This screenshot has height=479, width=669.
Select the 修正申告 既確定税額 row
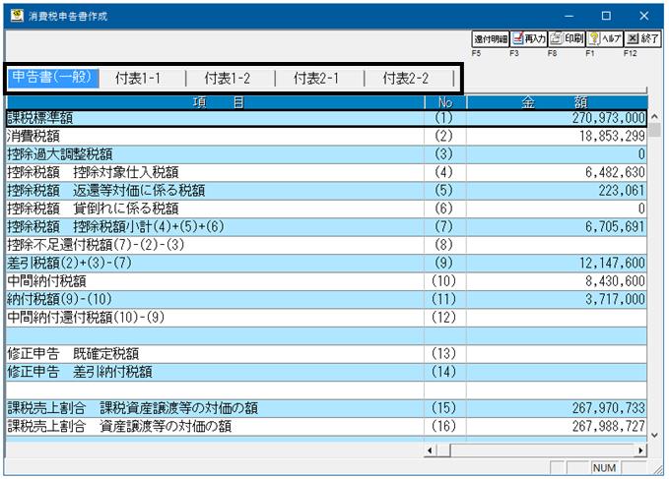[326, 354]
